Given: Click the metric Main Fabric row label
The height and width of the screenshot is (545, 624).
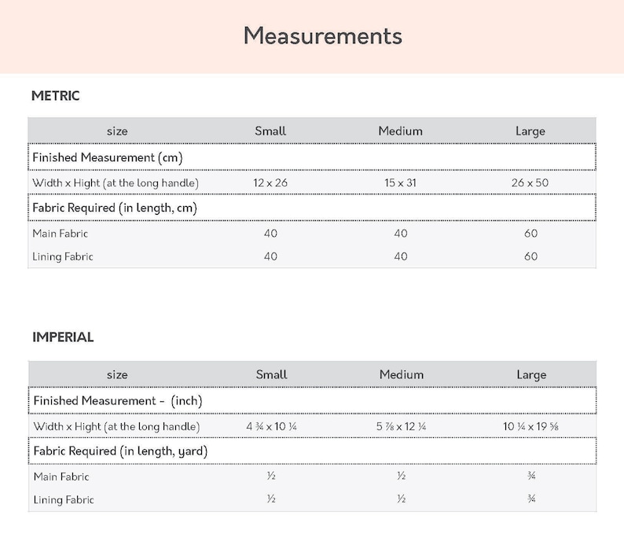Looking at the screenshot, I should [x=60, y=234].
